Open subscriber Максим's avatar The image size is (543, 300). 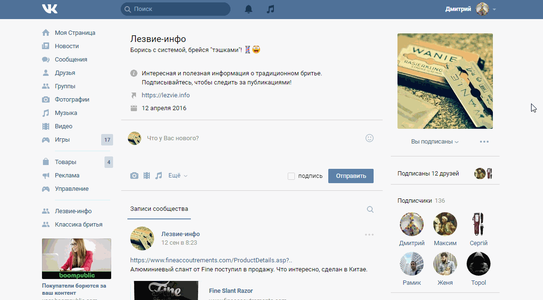(x=445, y=224)
